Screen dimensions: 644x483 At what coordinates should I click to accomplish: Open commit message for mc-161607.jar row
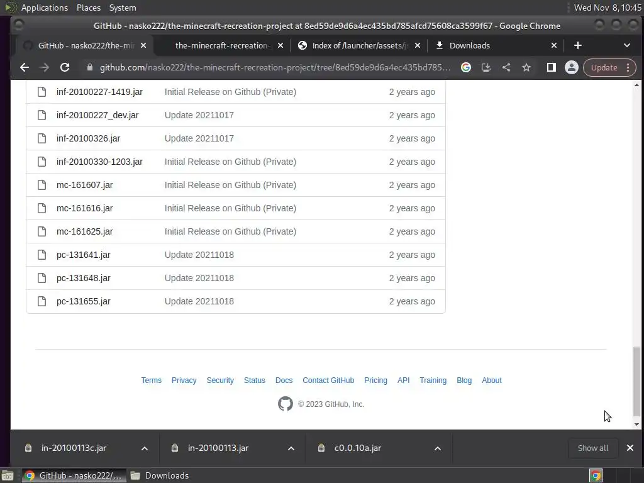coord(230,185)
